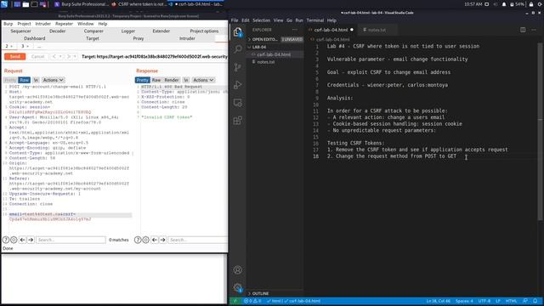Viewport: 544px width, 306px height.
Task: Send the Repeater request
Action: point(15,56)
